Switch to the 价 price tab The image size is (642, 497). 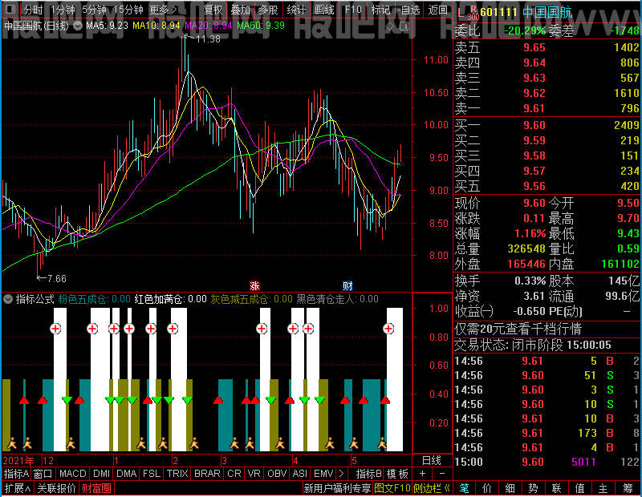coord(487,488)
